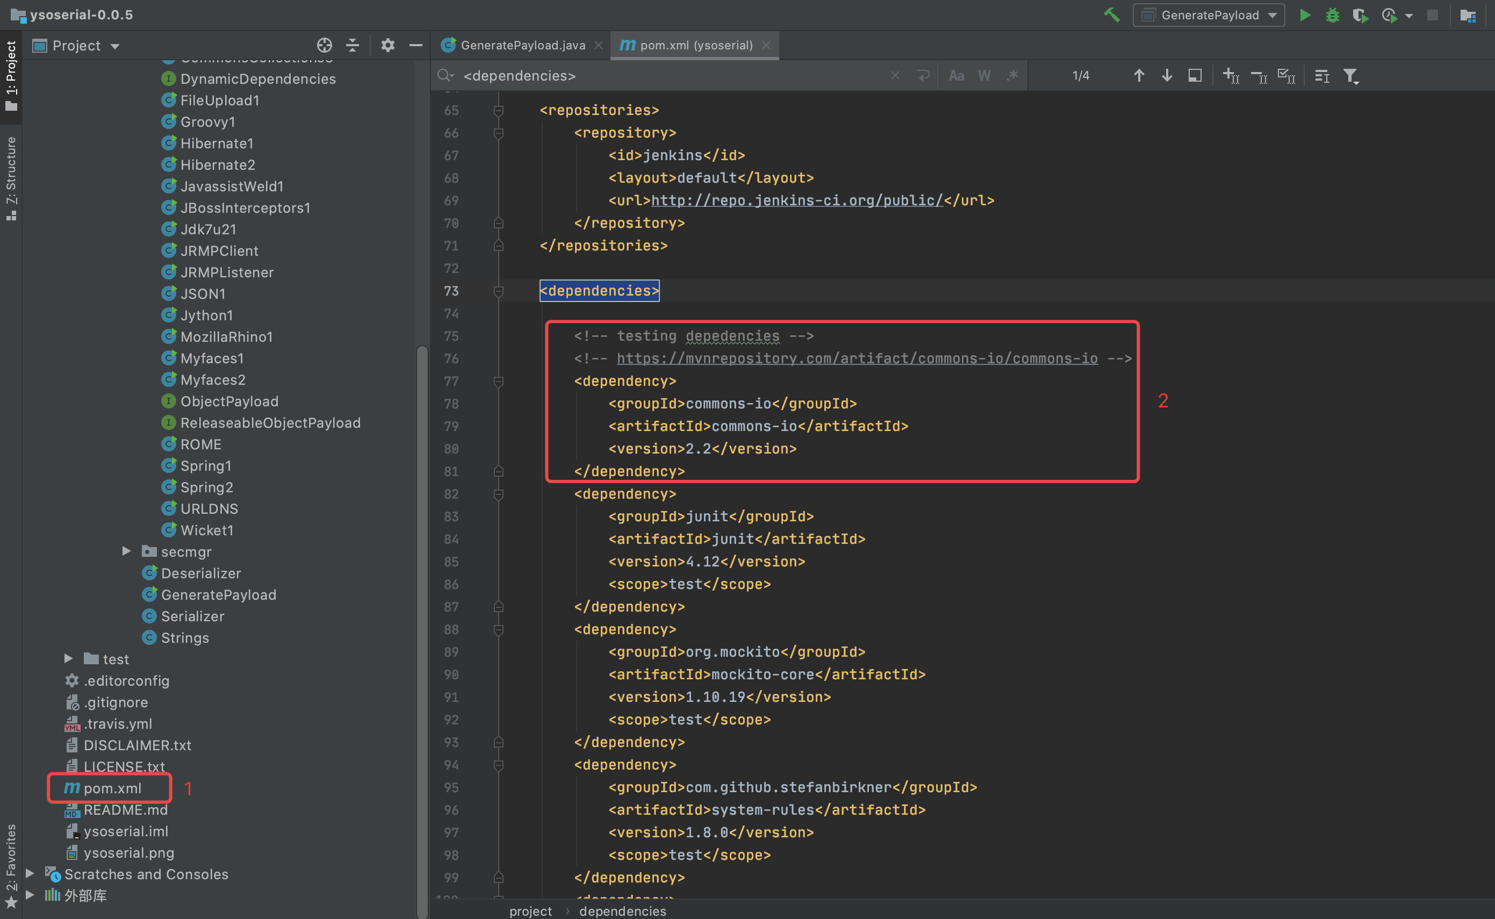This screenshot has width=1495, height=919.
Task: Open the profiler run icon
Action: point(1389,15)
